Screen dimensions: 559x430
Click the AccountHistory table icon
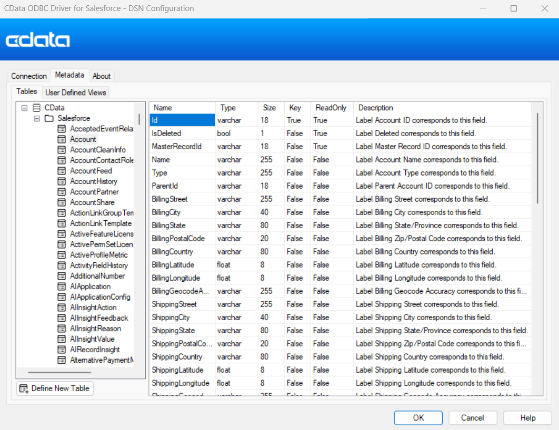(62, 181)
